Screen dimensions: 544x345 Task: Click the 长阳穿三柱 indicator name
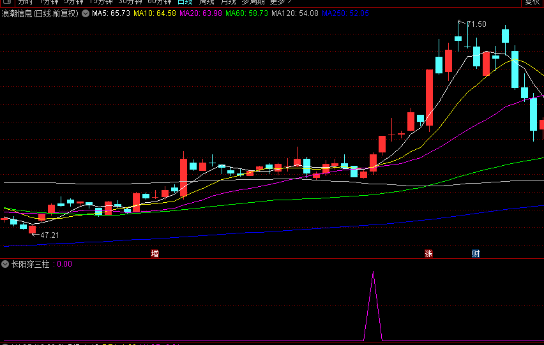click(31, 264)
